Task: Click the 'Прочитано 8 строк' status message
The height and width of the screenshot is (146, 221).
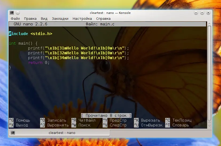Action: pyautogui.click(x=106, y=116)
